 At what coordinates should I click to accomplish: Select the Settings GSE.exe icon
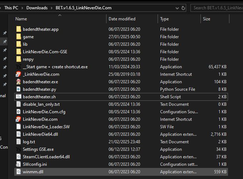(19, 149)
